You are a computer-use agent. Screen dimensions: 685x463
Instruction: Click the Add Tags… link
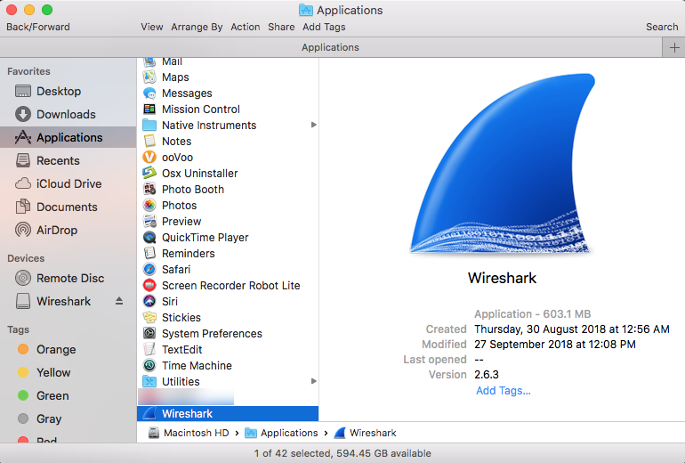[x=503, y=391]
